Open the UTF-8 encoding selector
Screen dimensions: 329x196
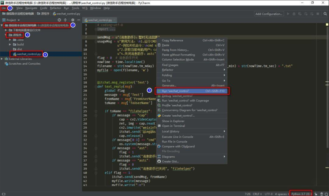pyautogui.click(x=269, y=194)
